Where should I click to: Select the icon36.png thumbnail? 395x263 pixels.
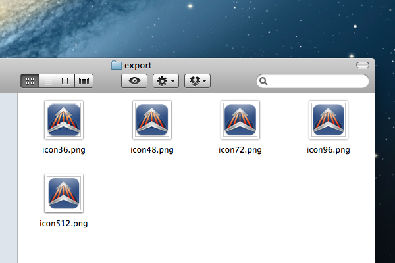pyautogui.click(x=64, y=120)
